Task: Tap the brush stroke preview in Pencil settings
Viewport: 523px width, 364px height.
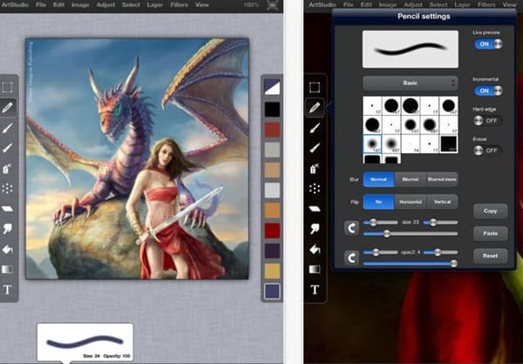Action: [411, 50]
